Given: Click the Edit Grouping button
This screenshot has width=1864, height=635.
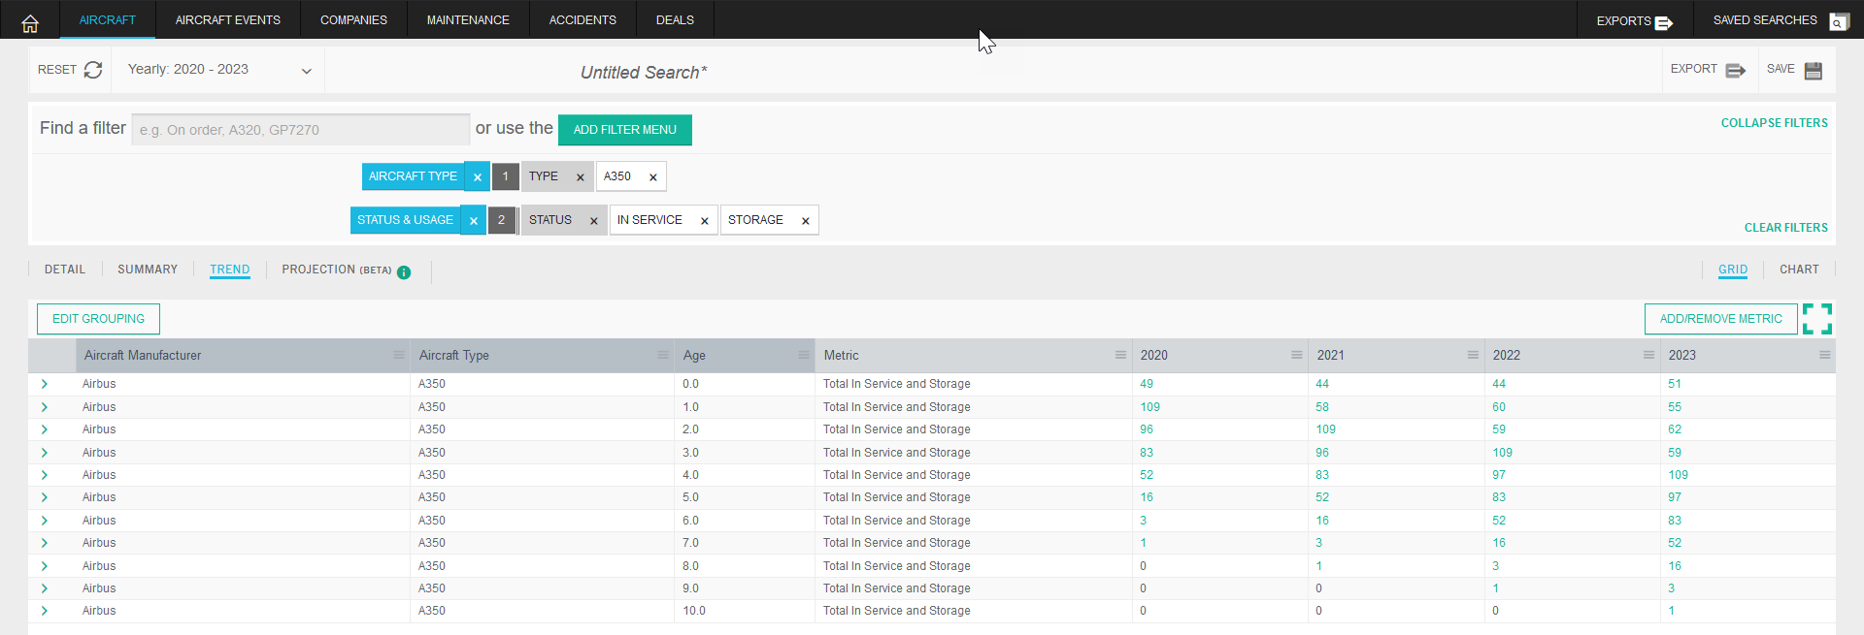Looking at the screenshot, I should (x=98, y=319).
